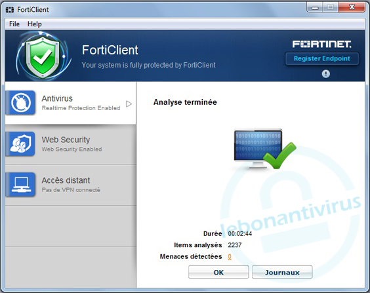
Task: Select the Antivirus tab
Action: [x=71, y=103]
